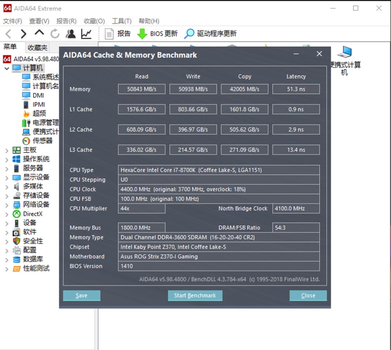391x350 pixels.
Task: Click the 性能测试 benchmark icon
Action: (x=16, y=268)
